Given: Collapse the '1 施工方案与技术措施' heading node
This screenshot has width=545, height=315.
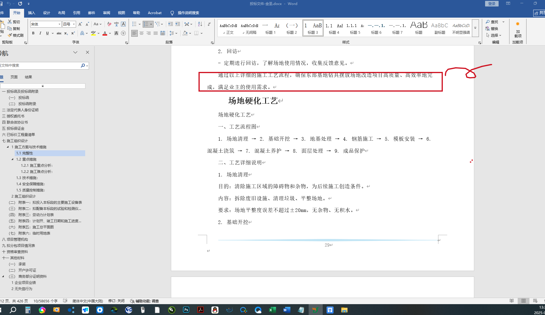Looking at the screenshot, I should (8, 147).
